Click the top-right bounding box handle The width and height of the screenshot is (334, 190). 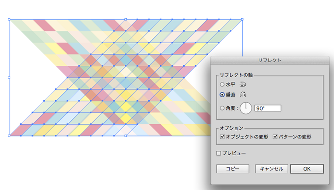242,19
